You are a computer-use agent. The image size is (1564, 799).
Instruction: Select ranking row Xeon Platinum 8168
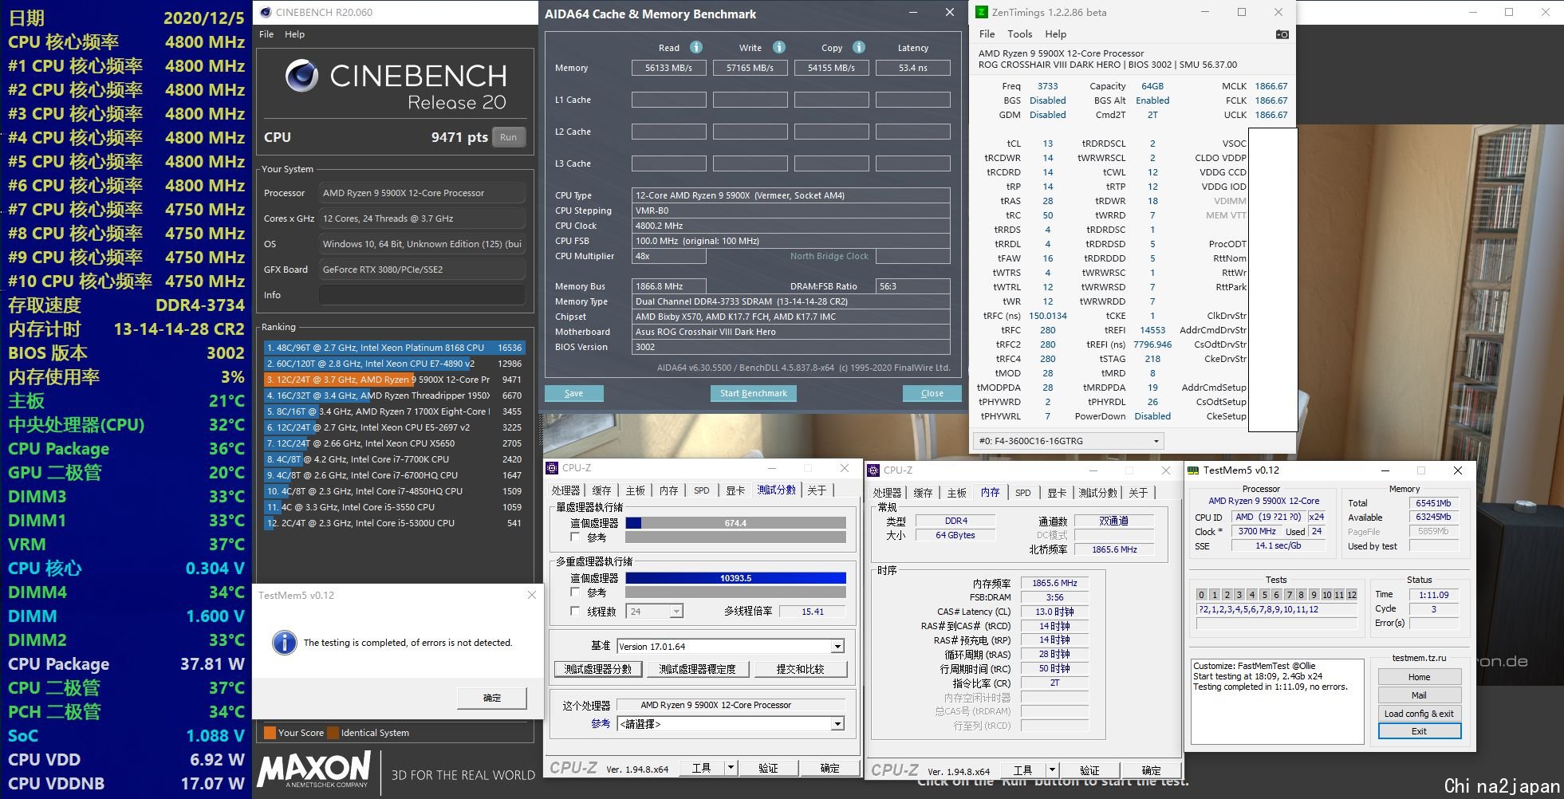click(x=394, y=348)
